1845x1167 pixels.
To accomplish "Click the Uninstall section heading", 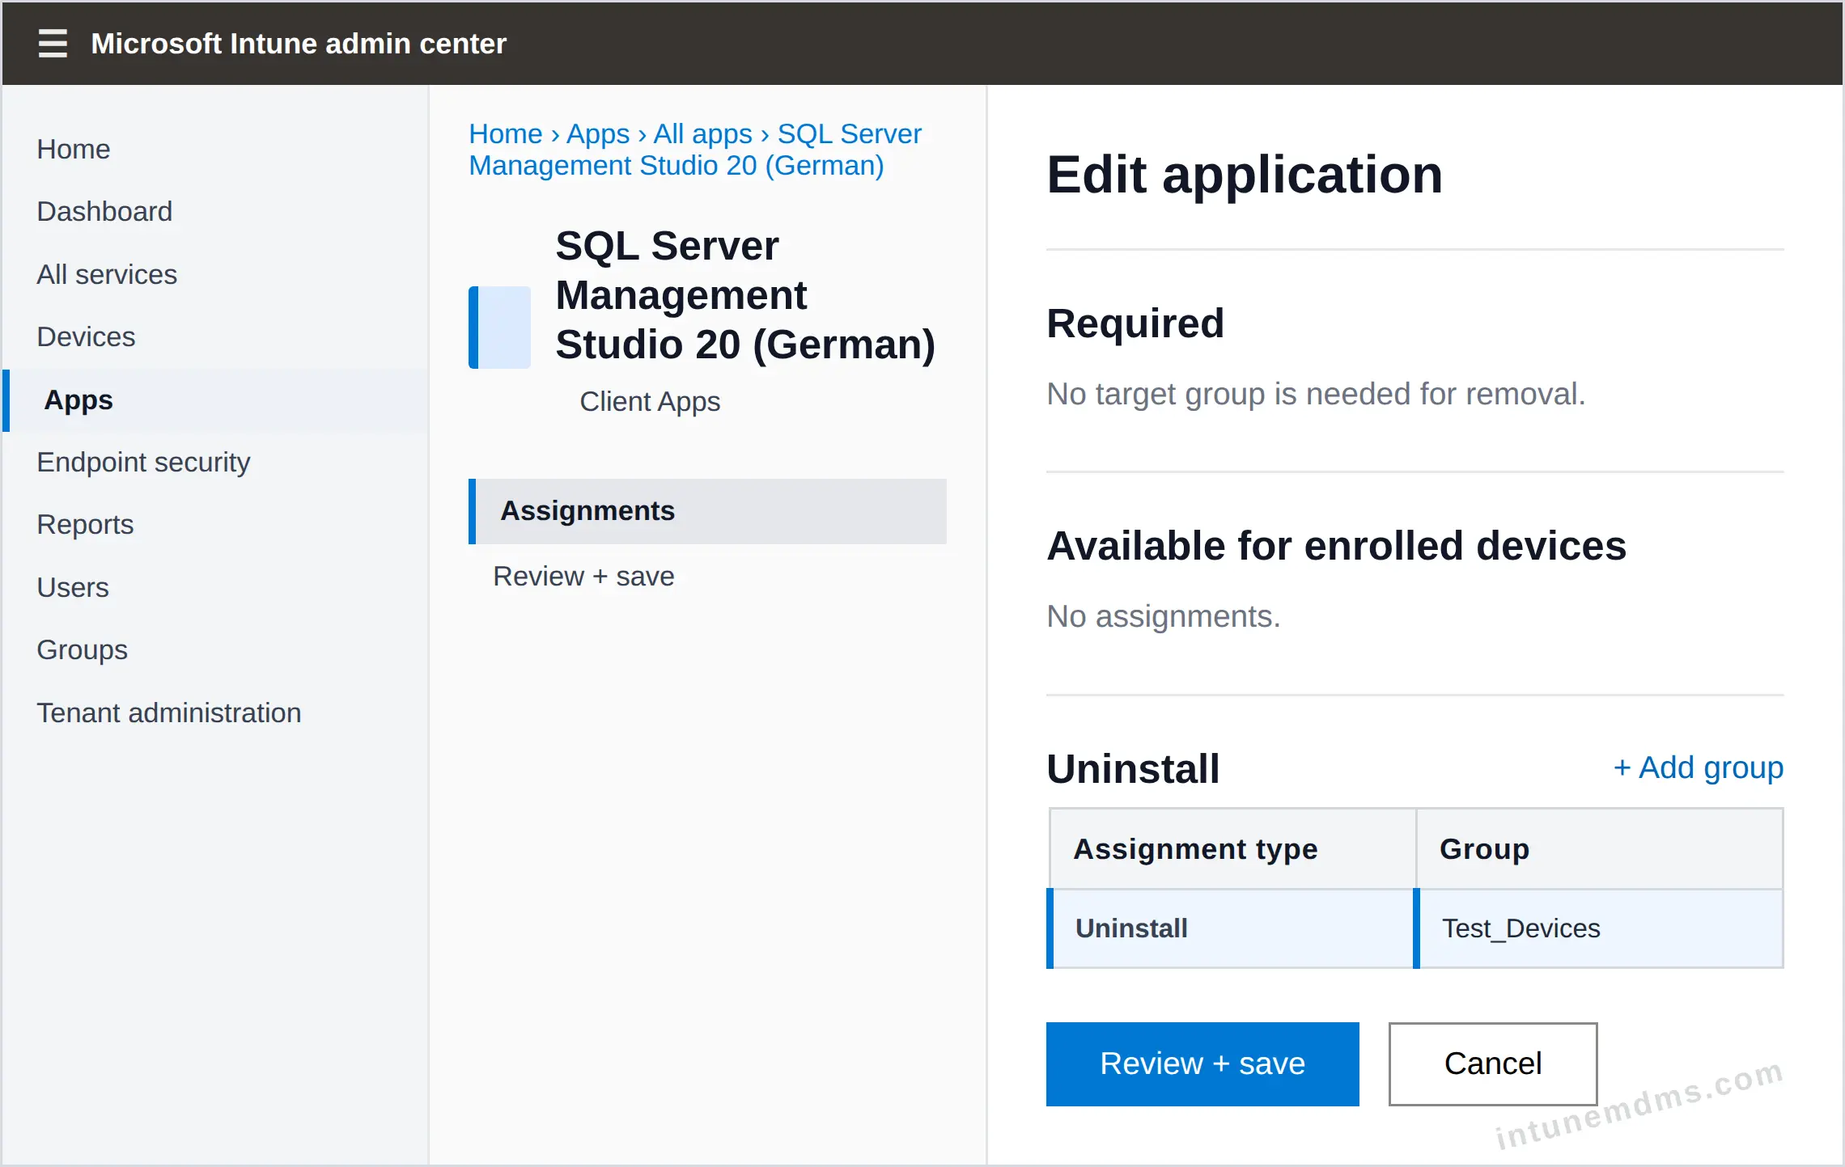I will point(1133,768).
